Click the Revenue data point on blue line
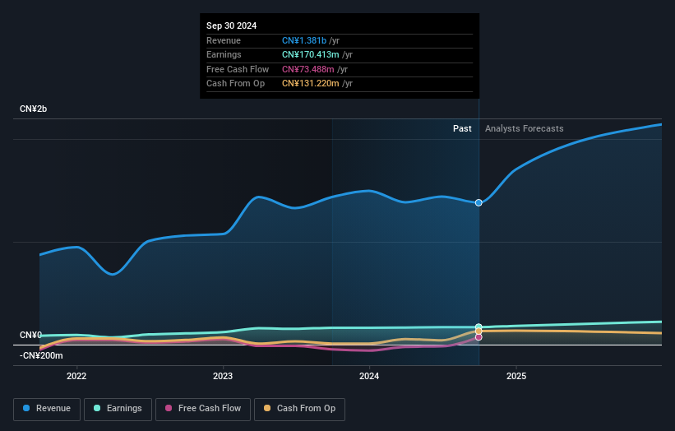Image resolution: width=675 pixels, height=431 pixels. pyautogui.click(x=479, y=203)
